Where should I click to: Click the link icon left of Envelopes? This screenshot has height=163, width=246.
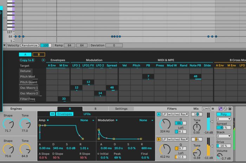click(52, 114)
